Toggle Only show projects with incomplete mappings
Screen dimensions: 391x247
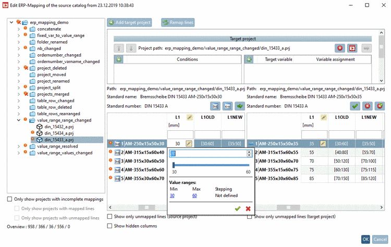pyautogui.click(x=9, y=199)
